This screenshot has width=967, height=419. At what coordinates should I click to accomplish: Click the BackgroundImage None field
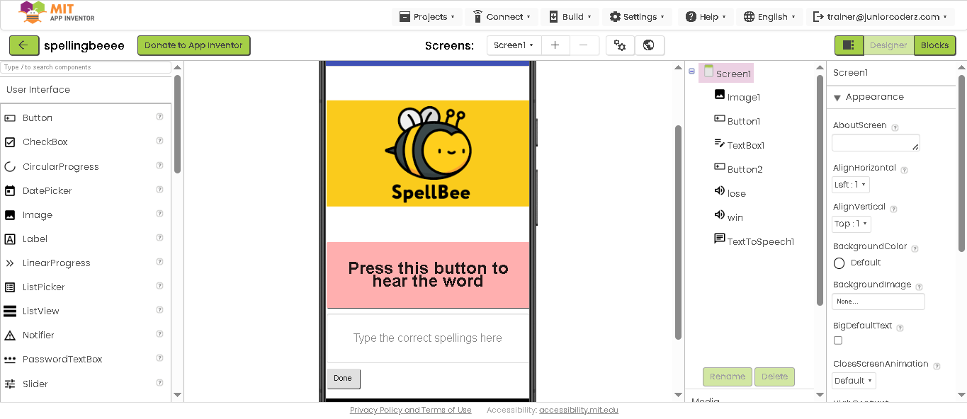[x=878, y=302]
